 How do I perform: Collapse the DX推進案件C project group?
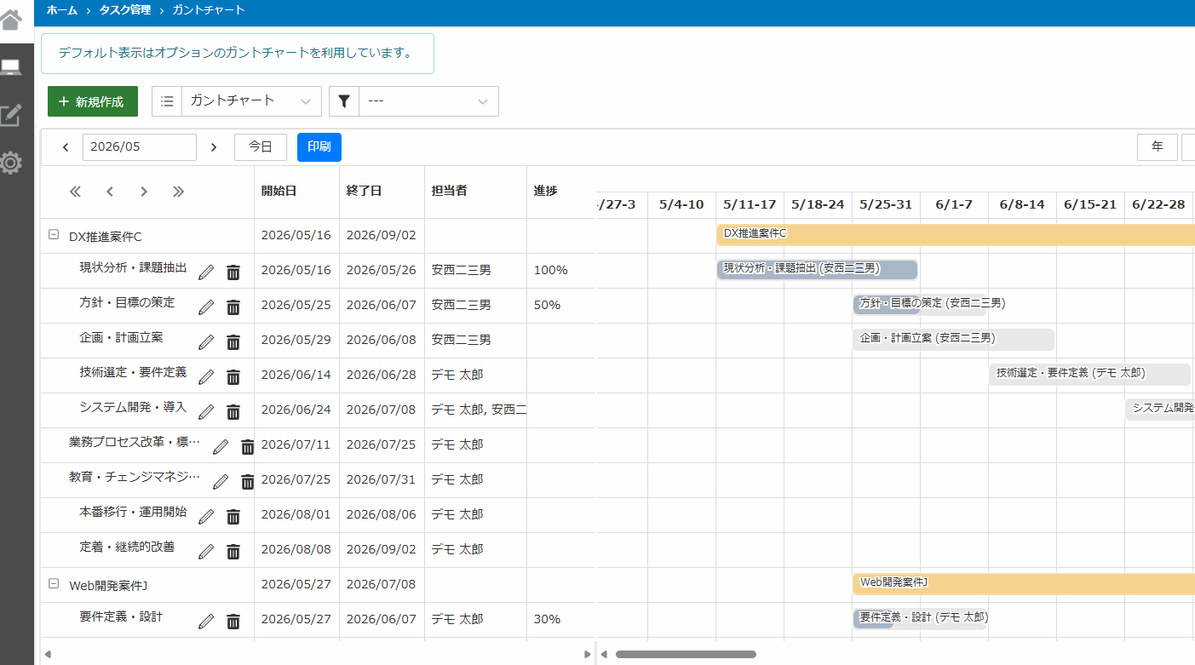coord(54,236)
